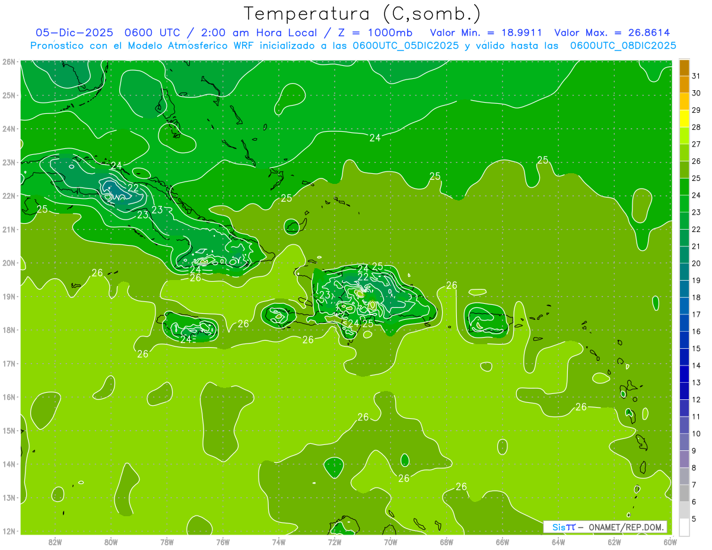The image size is (712, 550).
Task: Click the 66W longitude axis label
Action: pyautogui.click(x=503, y=541)
